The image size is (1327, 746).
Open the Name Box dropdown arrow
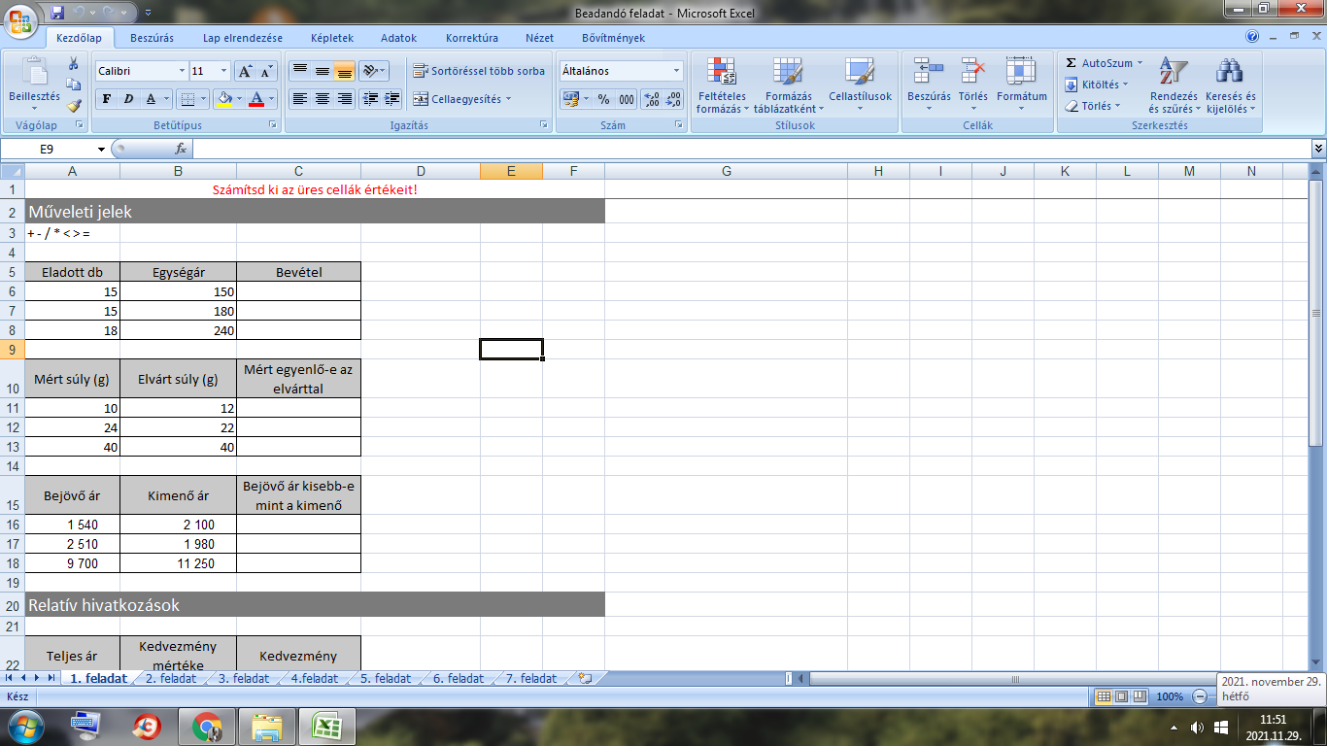tap(101, 150)
